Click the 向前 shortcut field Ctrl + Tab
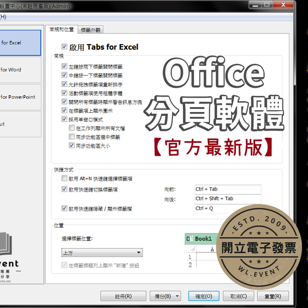 pos(228,189)
